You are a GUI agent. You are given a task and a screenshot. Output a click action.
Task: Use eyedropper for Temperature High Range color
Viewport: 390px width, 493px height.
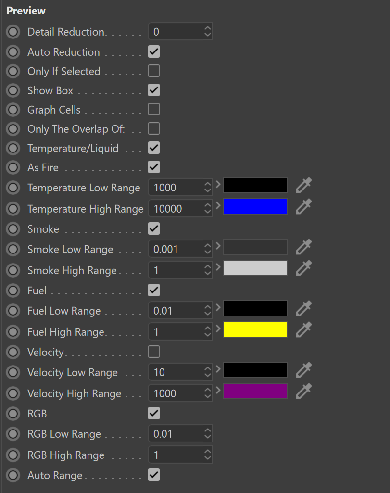[303, 206]
